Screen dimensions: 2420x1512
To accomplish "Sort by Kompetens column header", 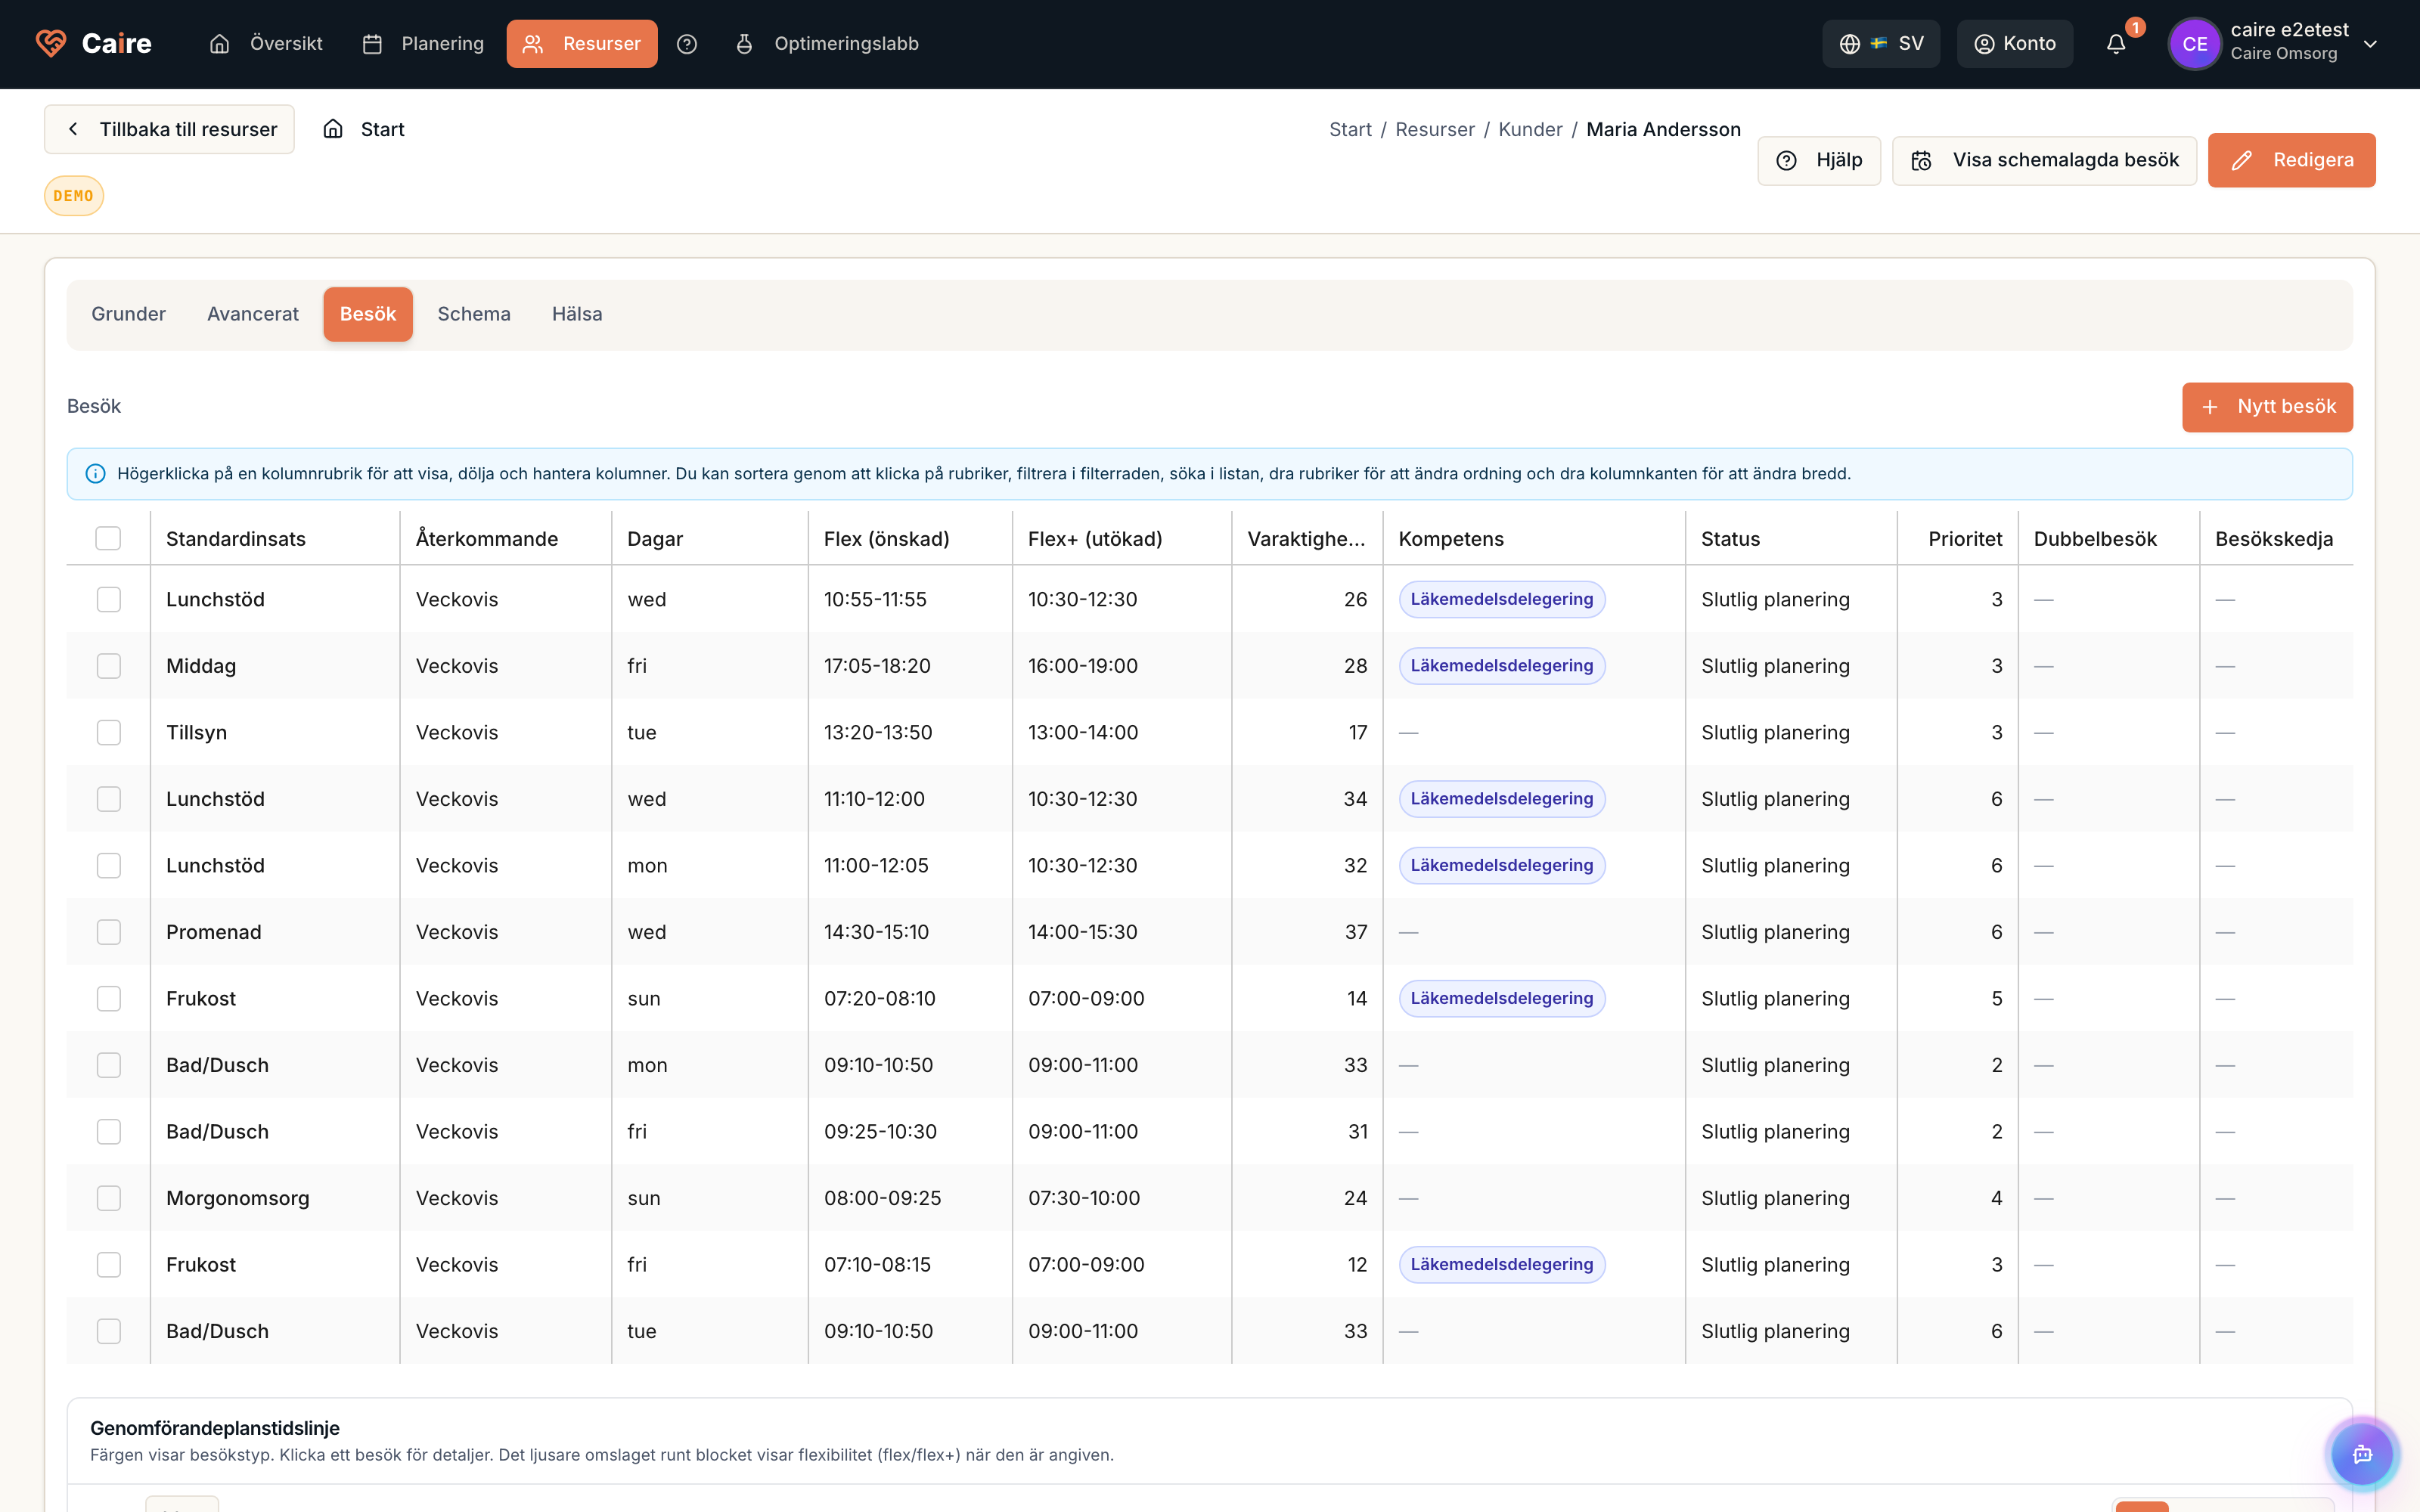I will (1451, 539).
